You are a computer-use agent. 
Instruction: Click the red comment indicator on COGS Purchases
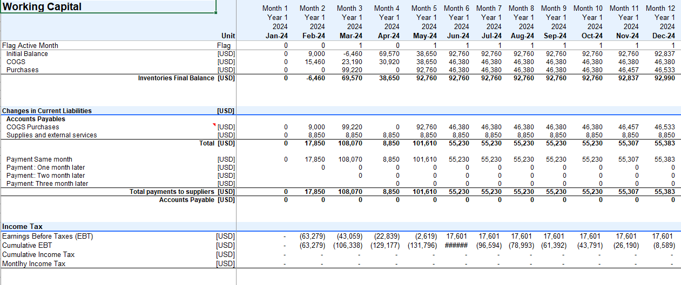214,125
